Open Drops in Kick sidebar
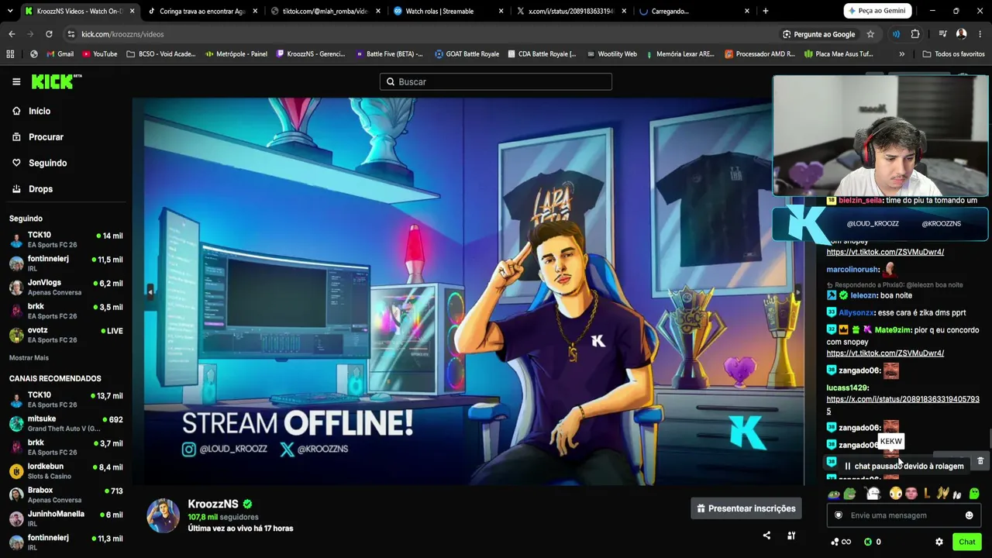This screenshot has width=992, height=558. click(40, 189)
